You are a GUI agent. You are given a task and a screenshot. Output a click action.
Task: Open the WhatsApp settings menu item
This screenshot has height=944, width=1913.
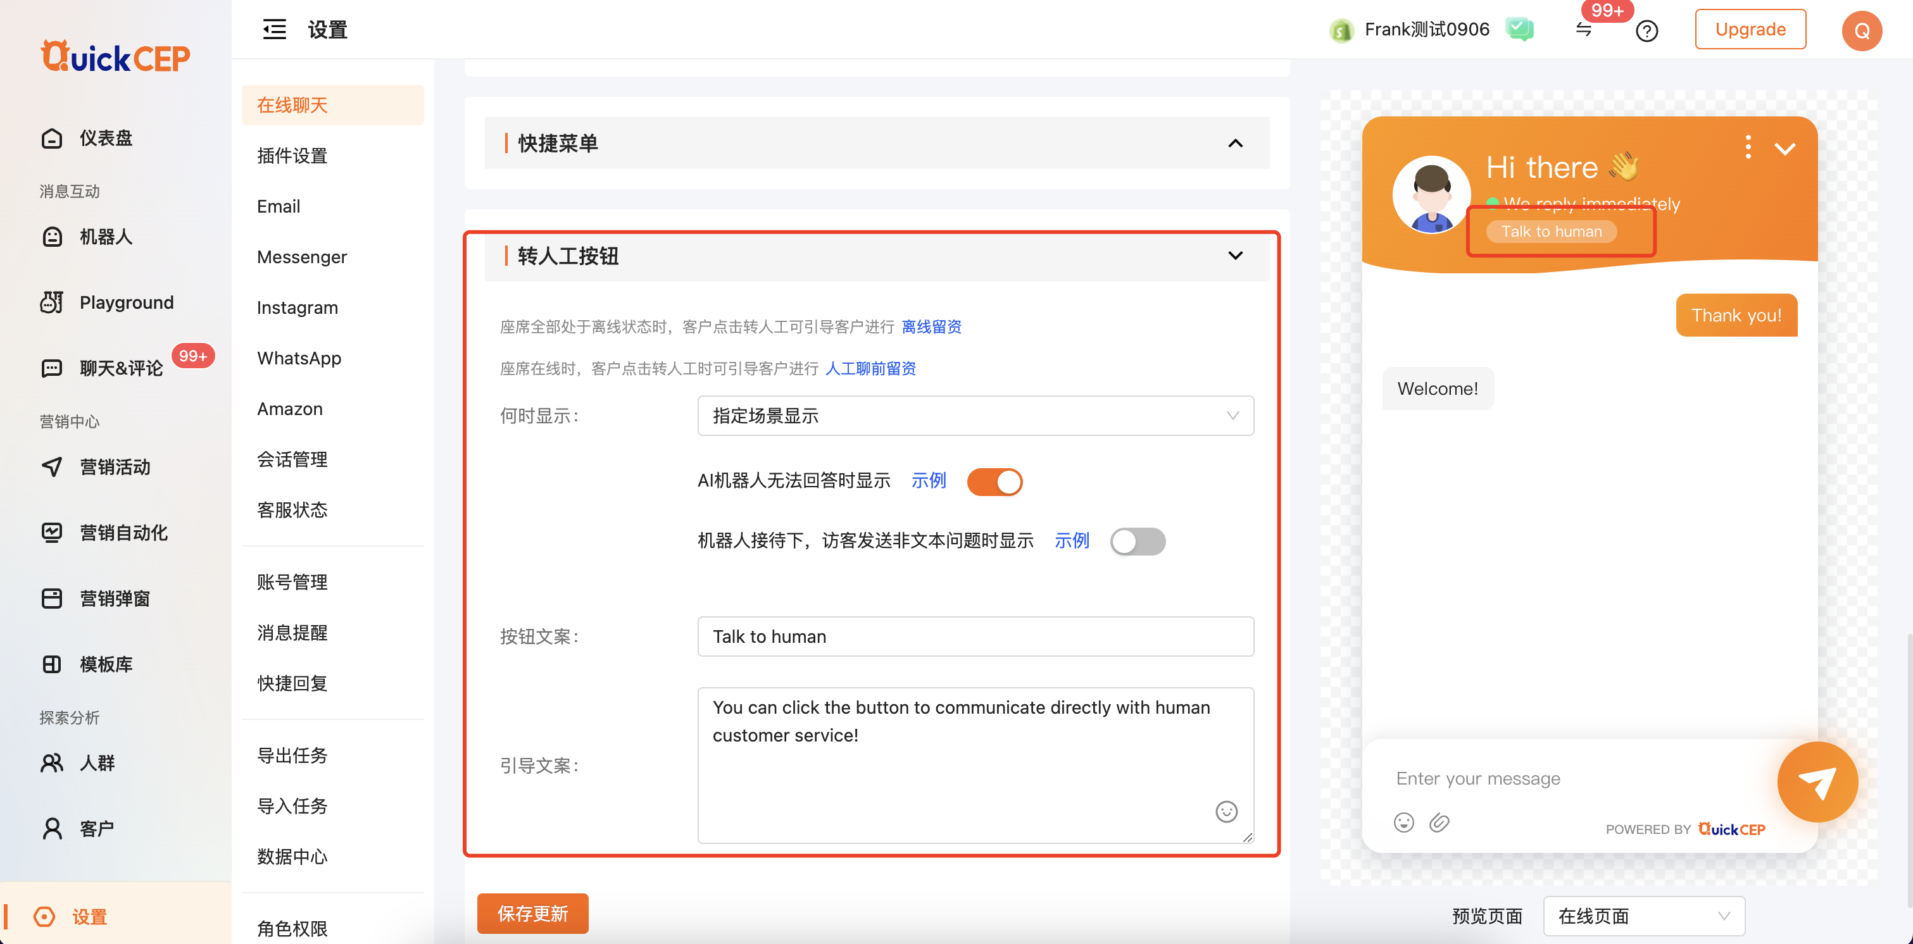pyautogui.click(x=299, y=359)
